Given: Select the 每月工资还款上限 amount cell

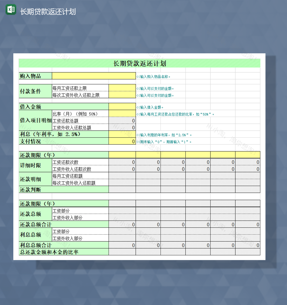Looking at the screenshot, I should pyautogui.click(x=122, y=88).
